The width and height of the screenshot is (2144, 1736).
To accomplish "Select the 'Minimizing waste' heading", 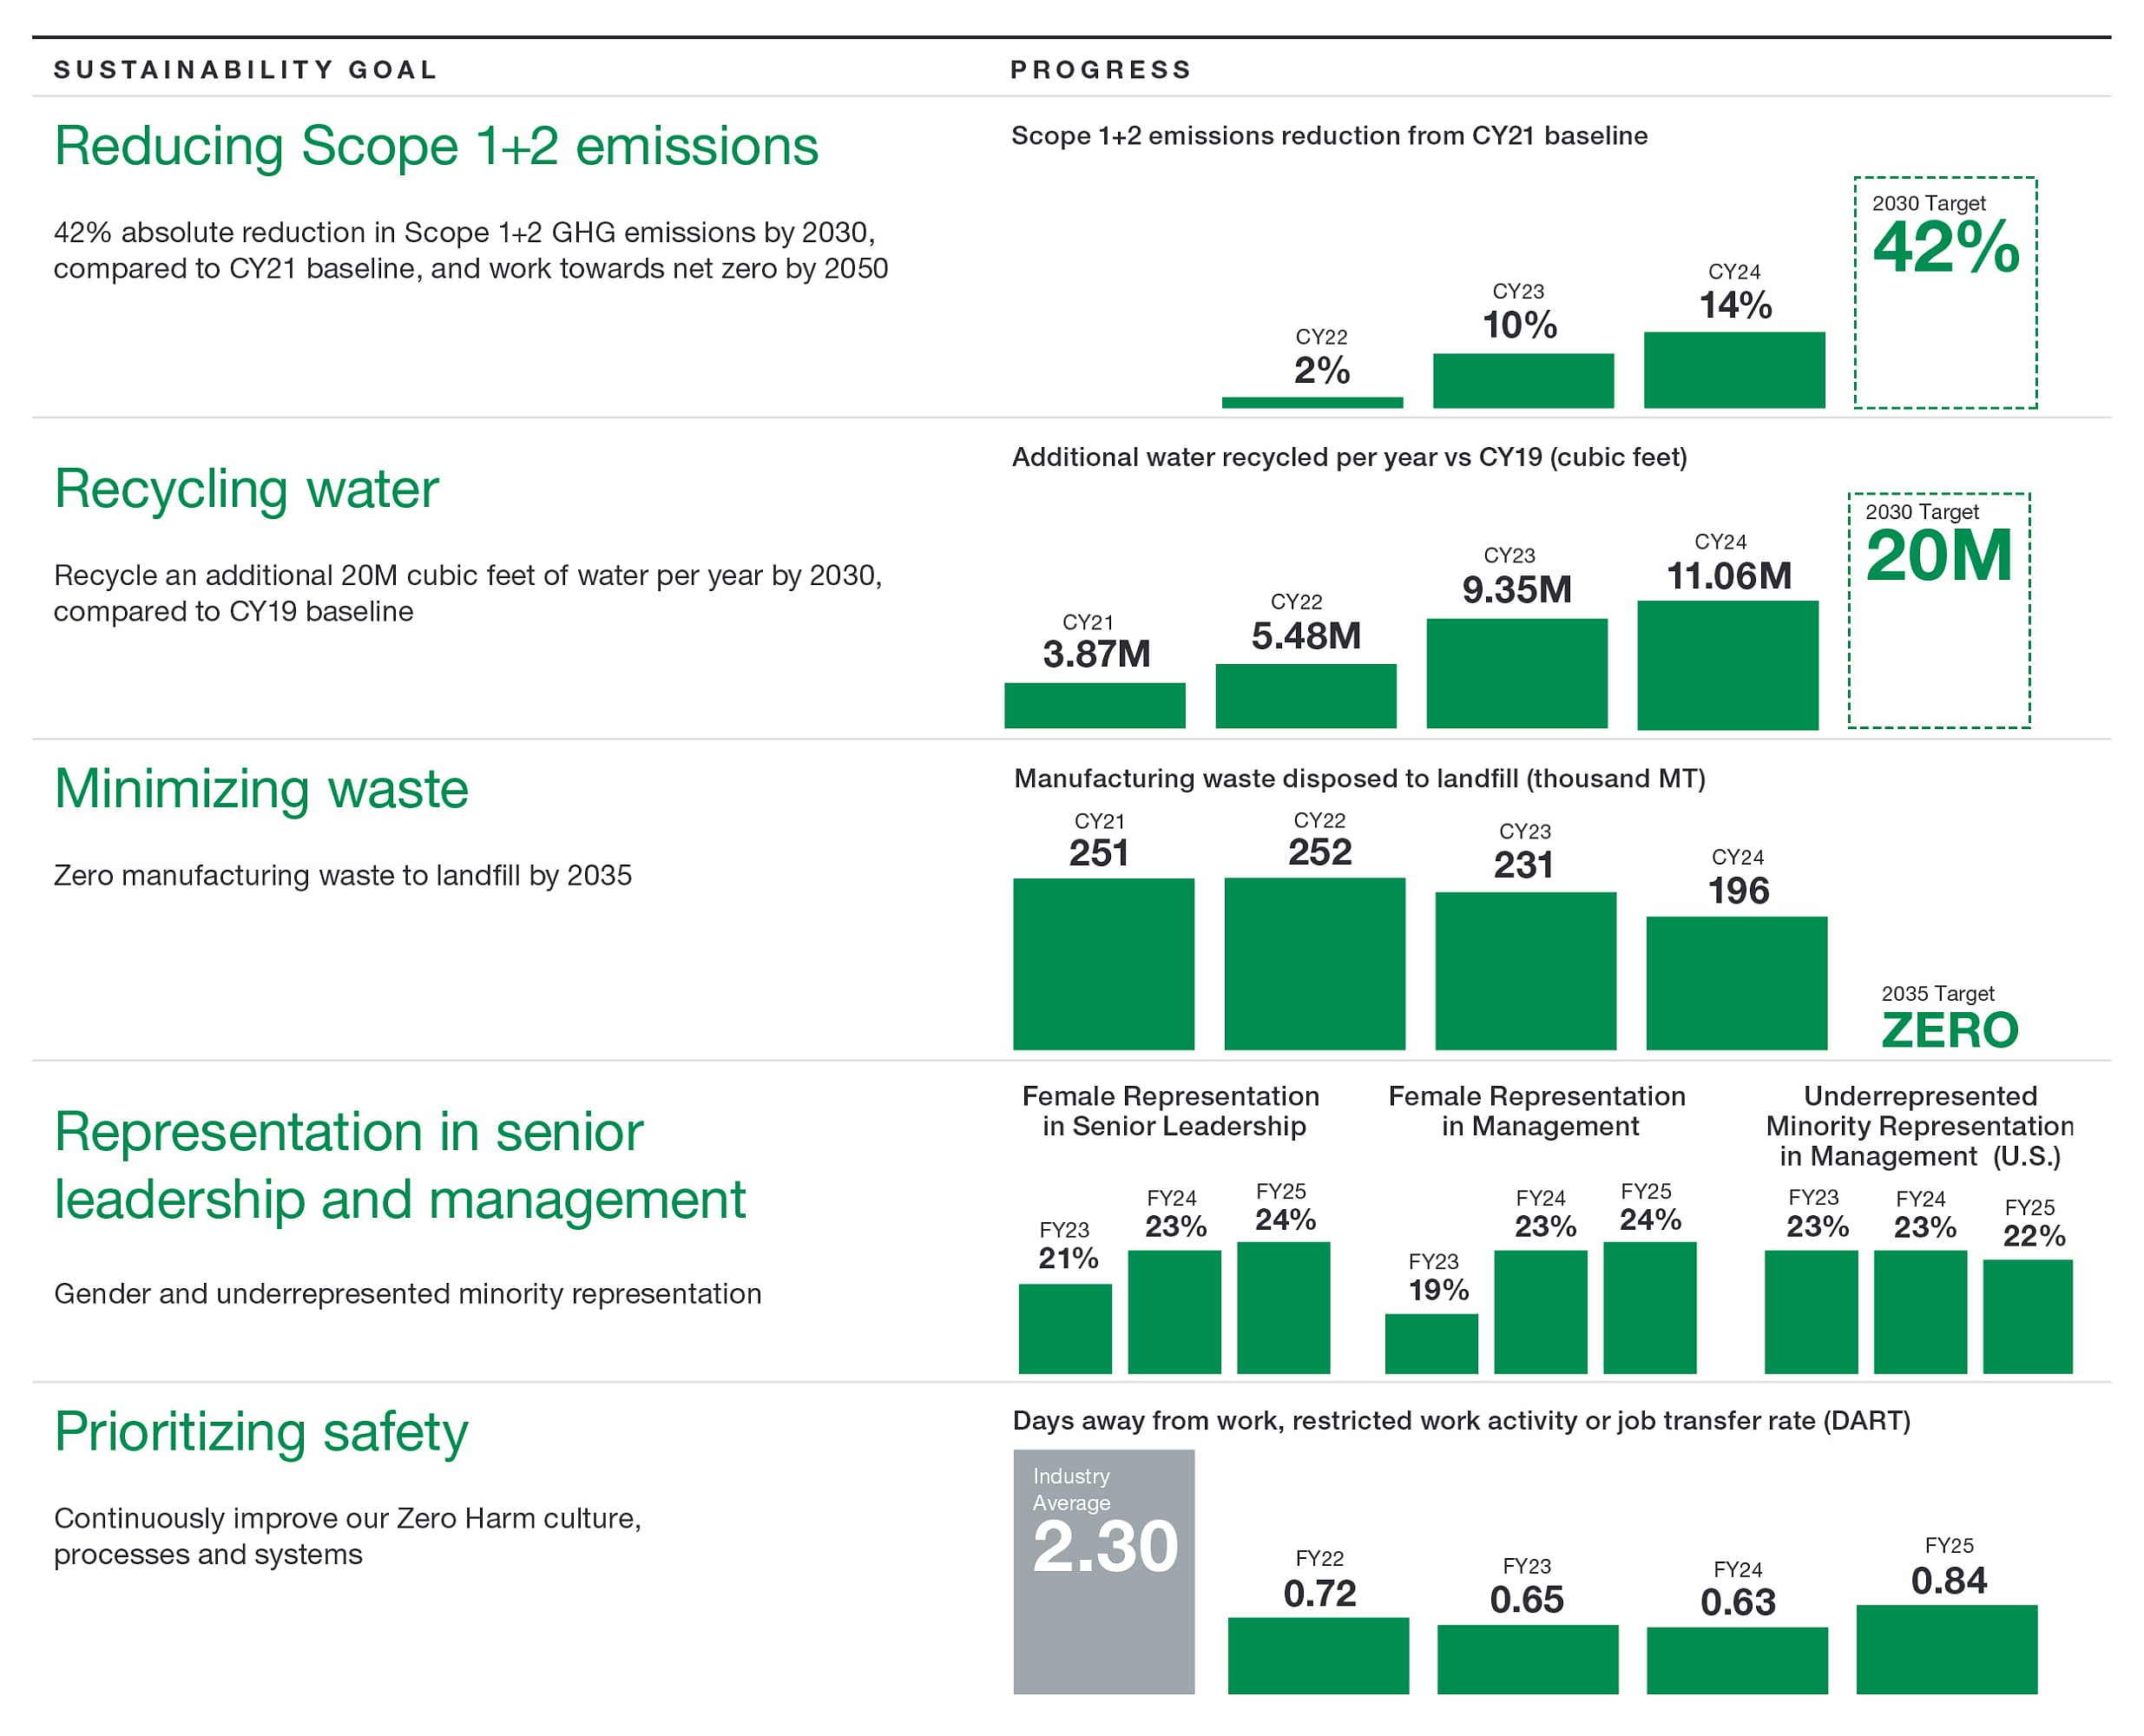I will 261,789.
